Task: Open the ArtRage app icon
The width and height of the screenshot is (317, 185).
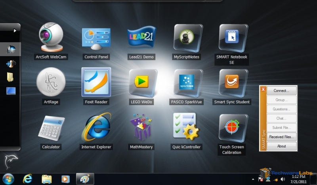Action: click(x=51, y=82)
